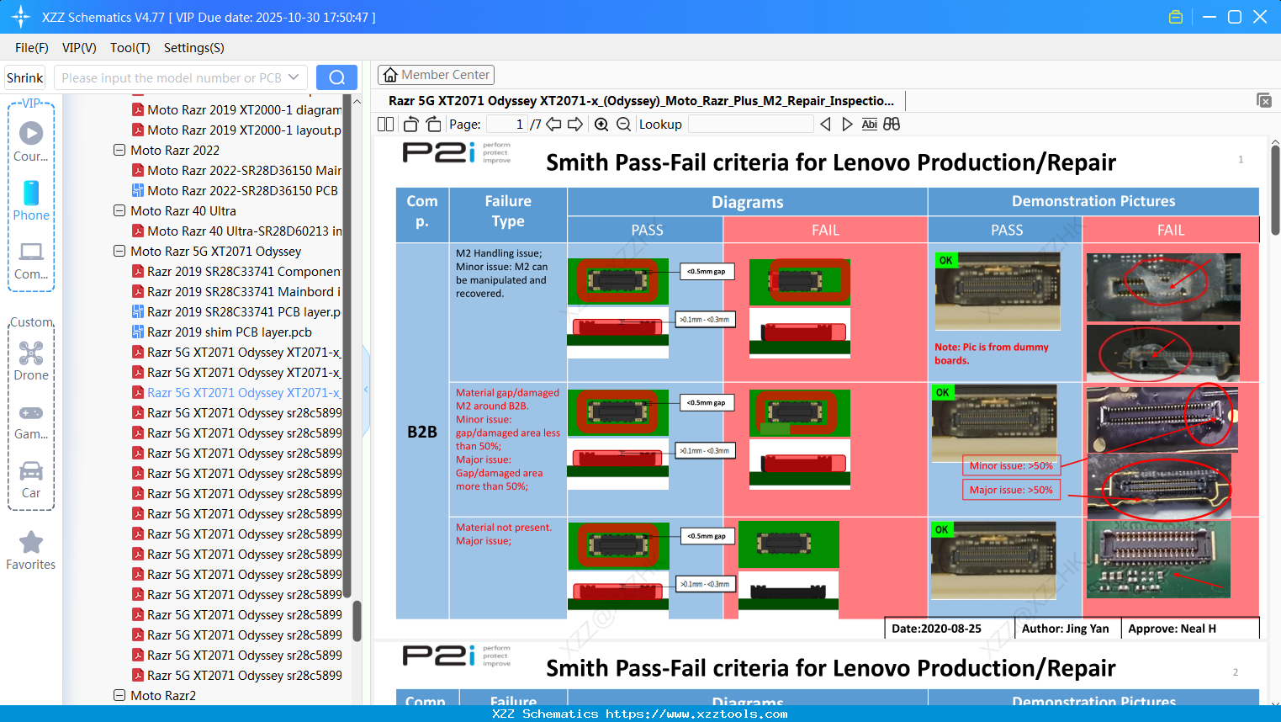Open Razr 2019 SR28C33741 PCB layer file
This screenshot has width=1281, height=722.
coord(244,311)
